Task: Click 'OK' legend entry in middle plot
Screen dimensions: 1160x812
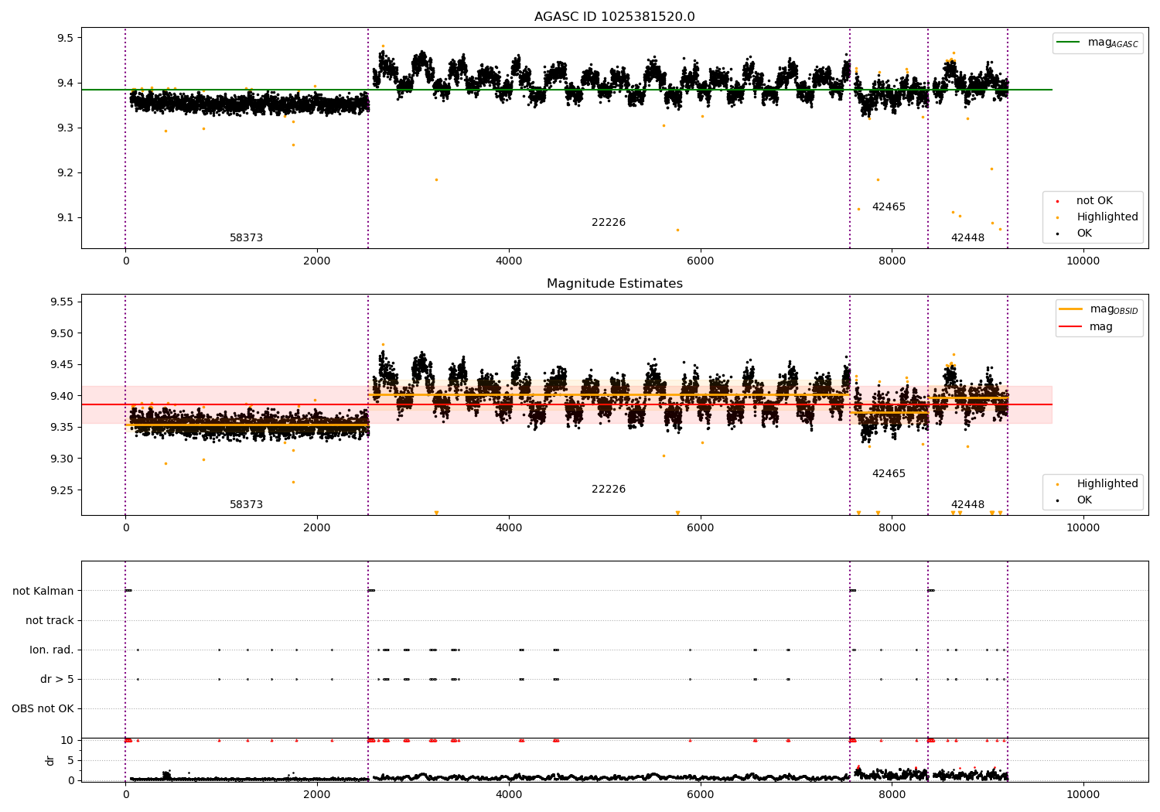Action: click(1084, 500)
